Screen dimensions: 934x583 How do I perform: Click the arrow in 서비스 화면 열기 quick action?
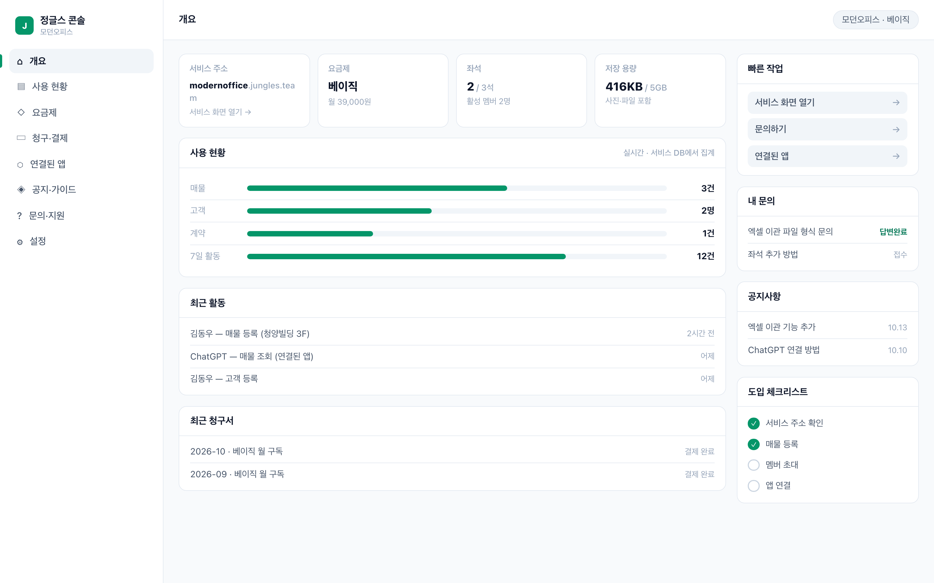(896, 102)
